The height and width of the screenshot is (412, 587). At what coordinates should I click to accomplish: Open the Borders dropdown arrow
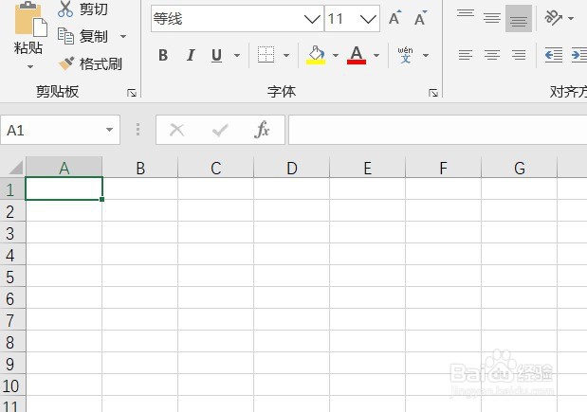click(x=286, y=55)
